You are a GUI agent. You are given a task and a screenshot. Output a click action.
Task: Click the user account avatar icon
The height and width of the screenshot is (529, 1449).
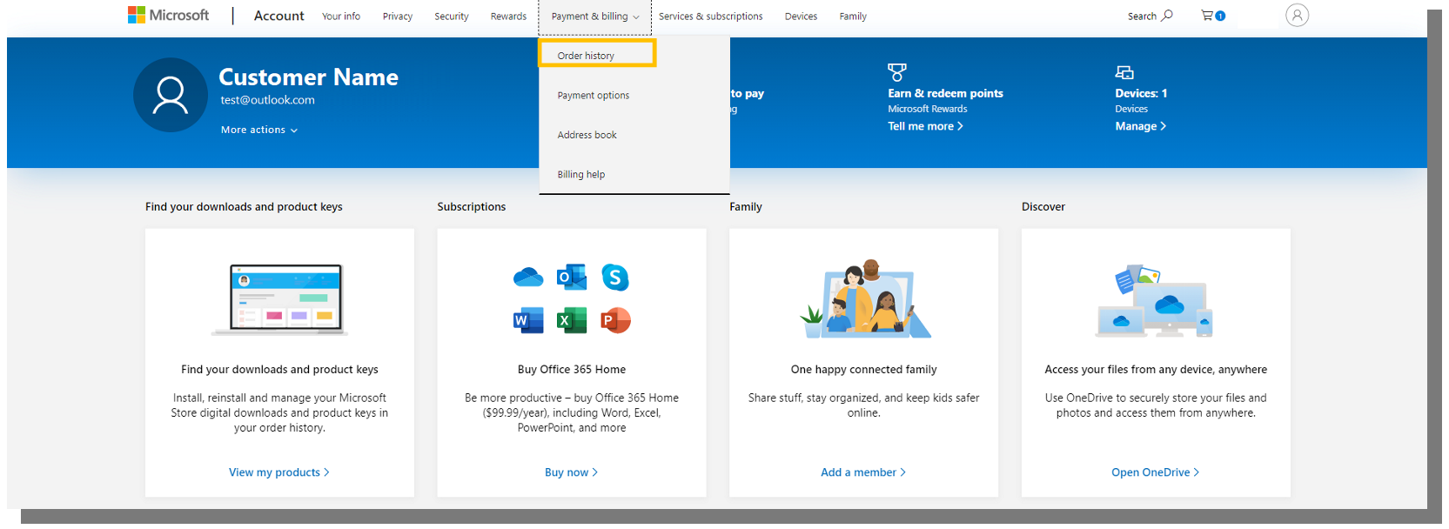pos(1297,16)
